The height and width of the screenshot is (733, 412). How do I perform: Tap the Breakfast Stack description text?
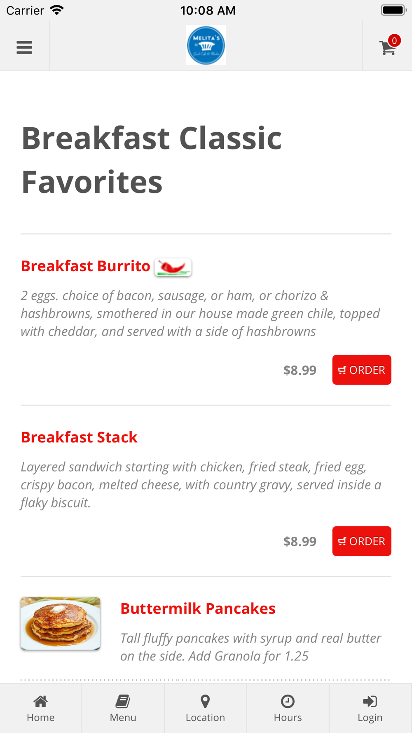pyautogui.click(x=201, y=485)
